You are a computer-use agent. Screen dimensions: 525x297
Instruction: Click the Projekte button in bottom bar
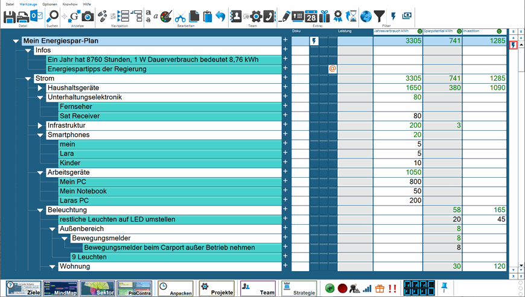pos(216,288)
